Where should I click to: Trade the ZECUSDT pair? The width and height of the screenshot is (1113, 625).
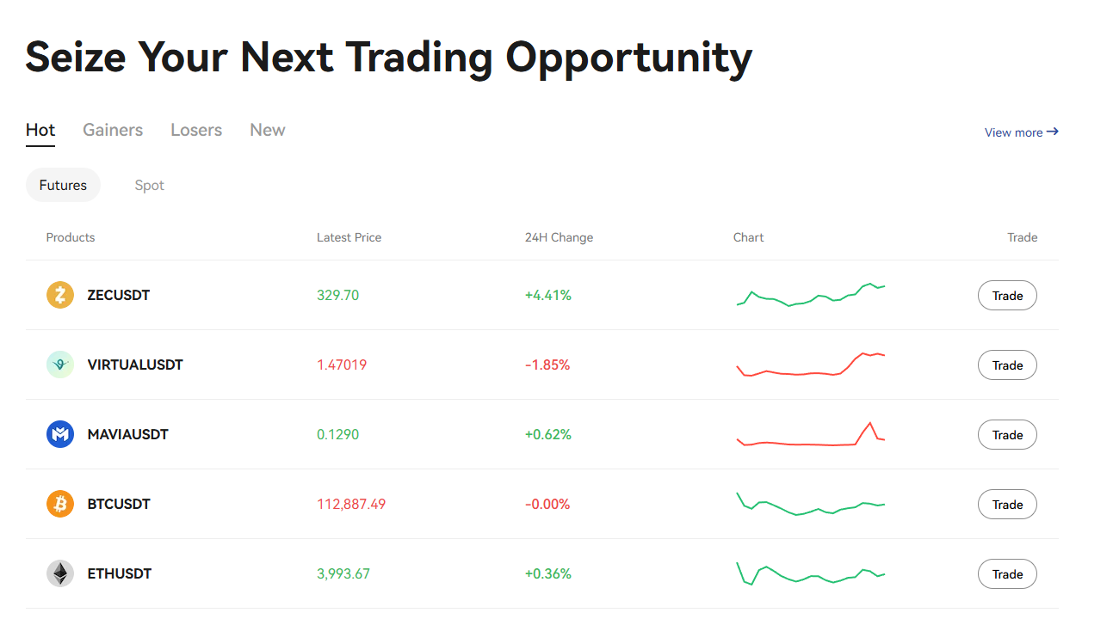click(1007, 295)
